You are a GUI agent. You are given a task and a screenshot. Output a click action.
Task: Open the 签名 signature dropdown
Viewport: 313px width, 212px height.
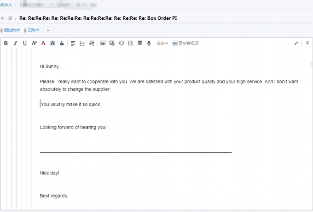162,43
